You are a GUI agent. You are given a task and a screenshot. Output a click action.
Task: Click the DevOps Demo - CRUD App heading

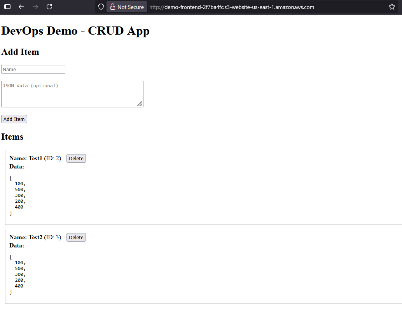click(75, 31)
